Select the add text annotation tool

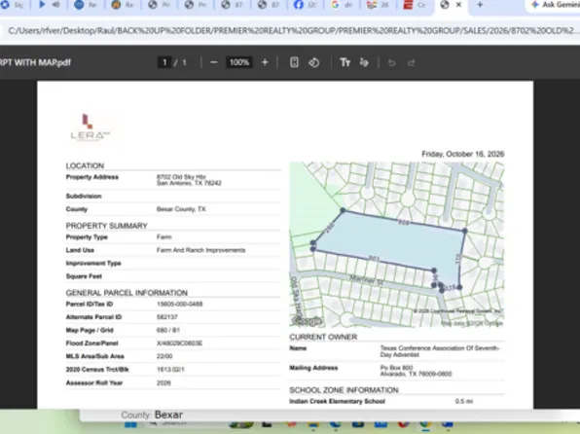344,62
